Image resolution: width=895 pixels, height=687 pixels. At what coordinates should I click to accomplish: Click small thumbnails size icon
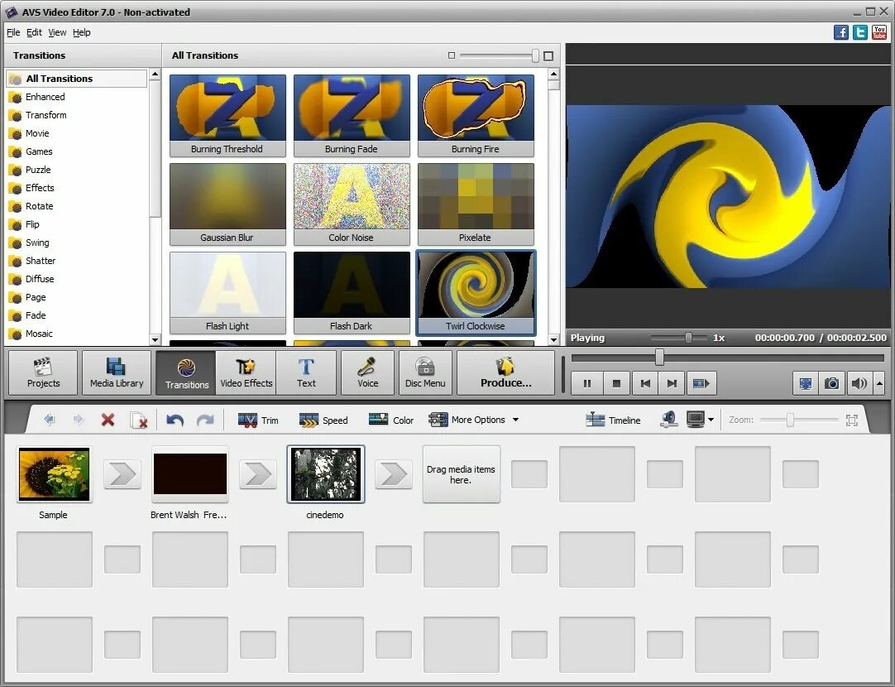(x=452, y=55)
